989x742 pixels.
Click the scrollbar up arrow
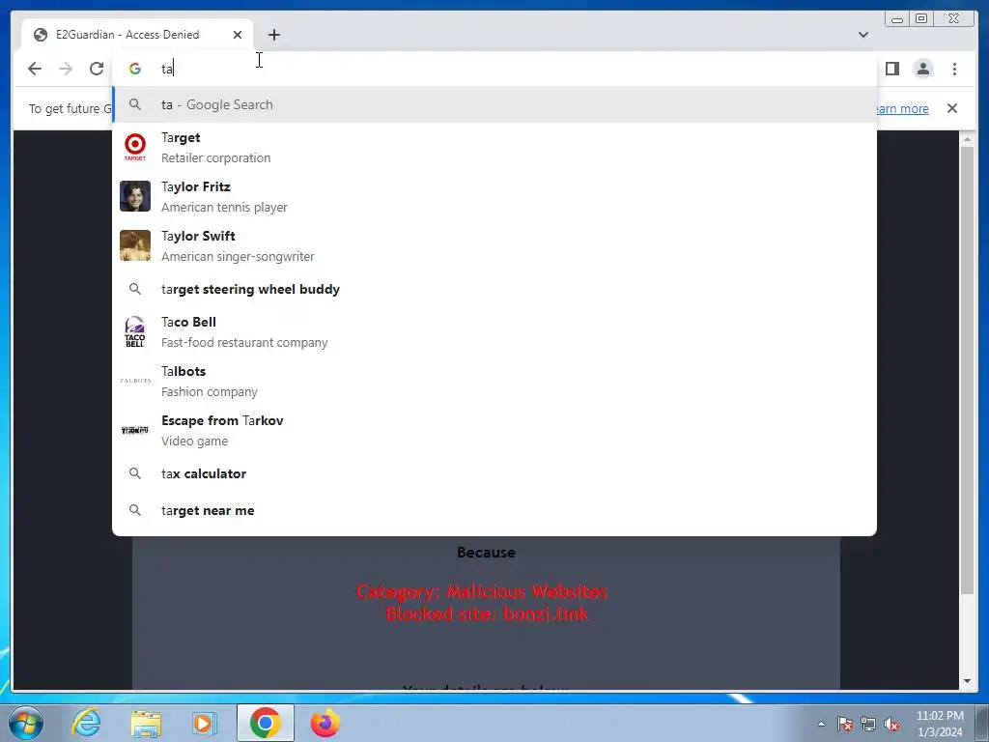click(x=968, y=139)
